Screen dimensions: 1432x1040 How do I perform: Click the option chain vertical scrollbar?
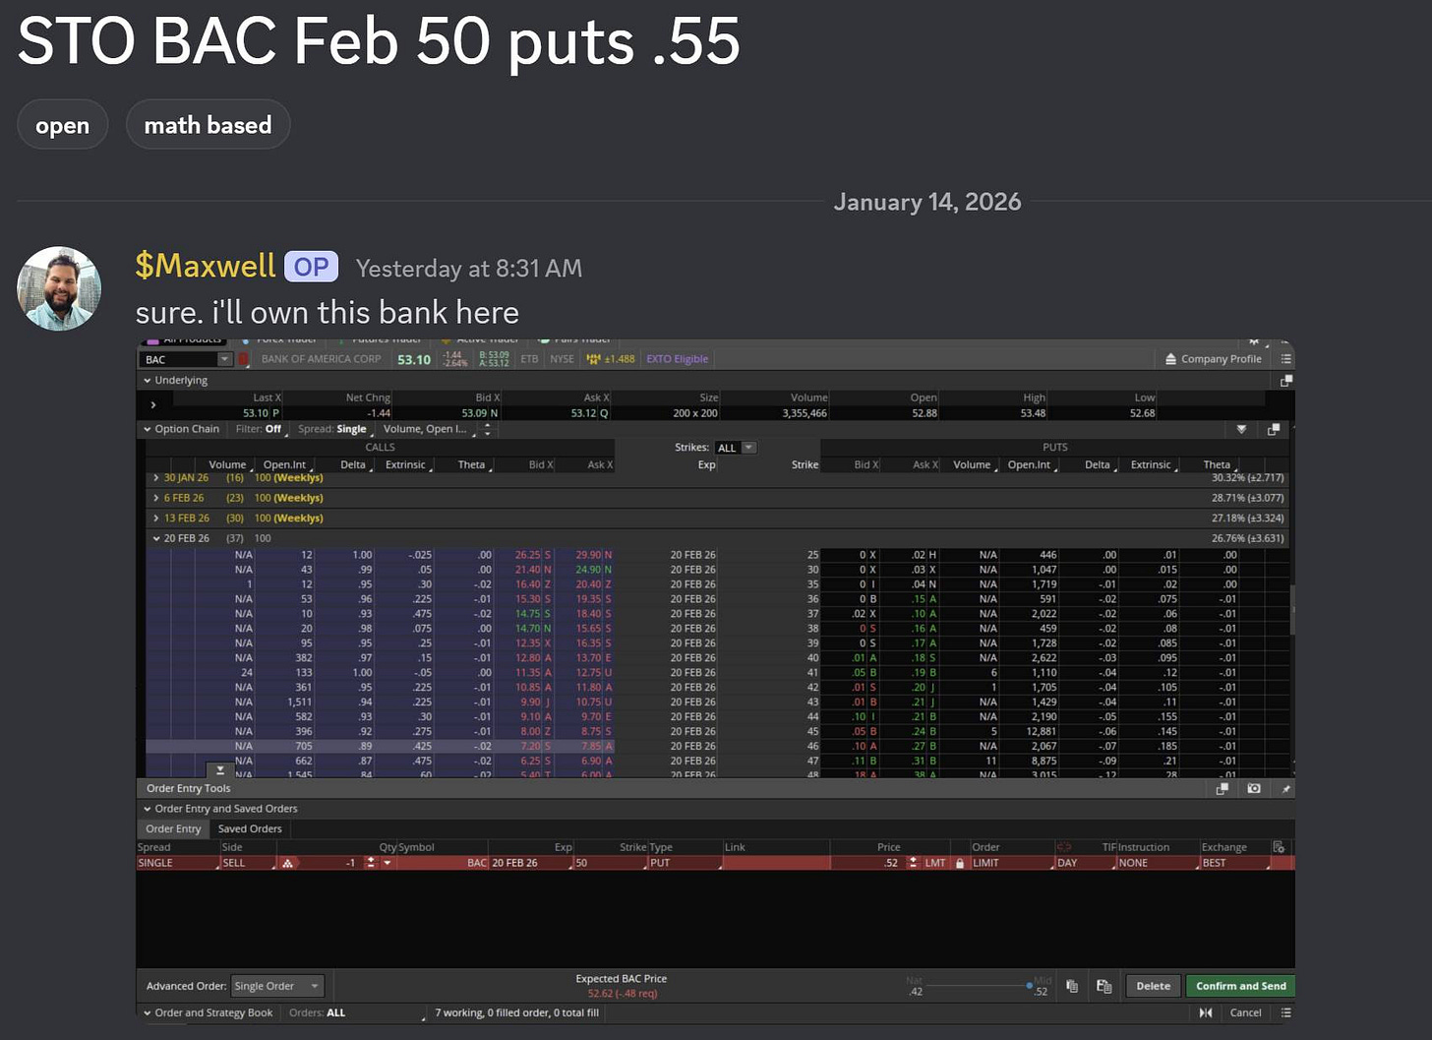(x=1291, y=610)
